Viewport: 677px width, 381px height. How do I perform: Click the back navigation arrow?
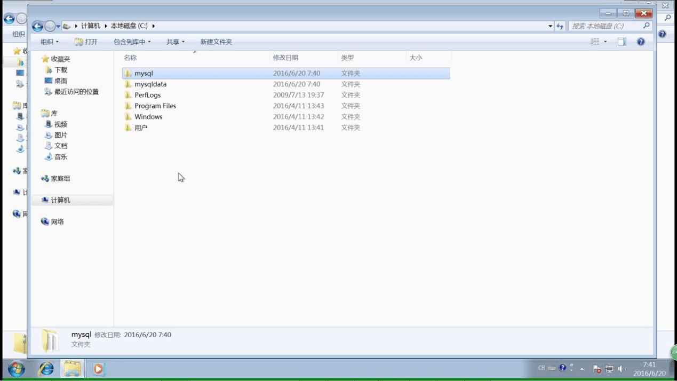pos(37,26)
